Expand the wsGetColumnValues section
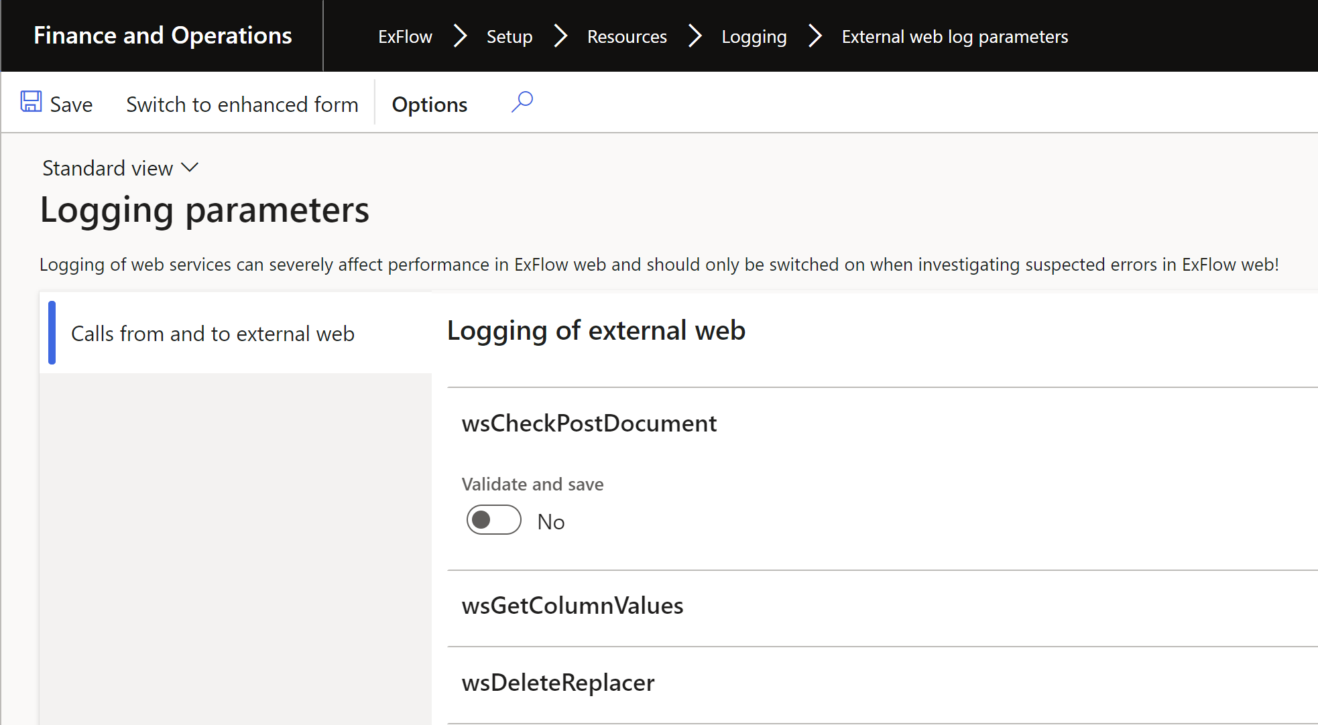This screenshot has height=725, width=1318. [x=573, y=606]
